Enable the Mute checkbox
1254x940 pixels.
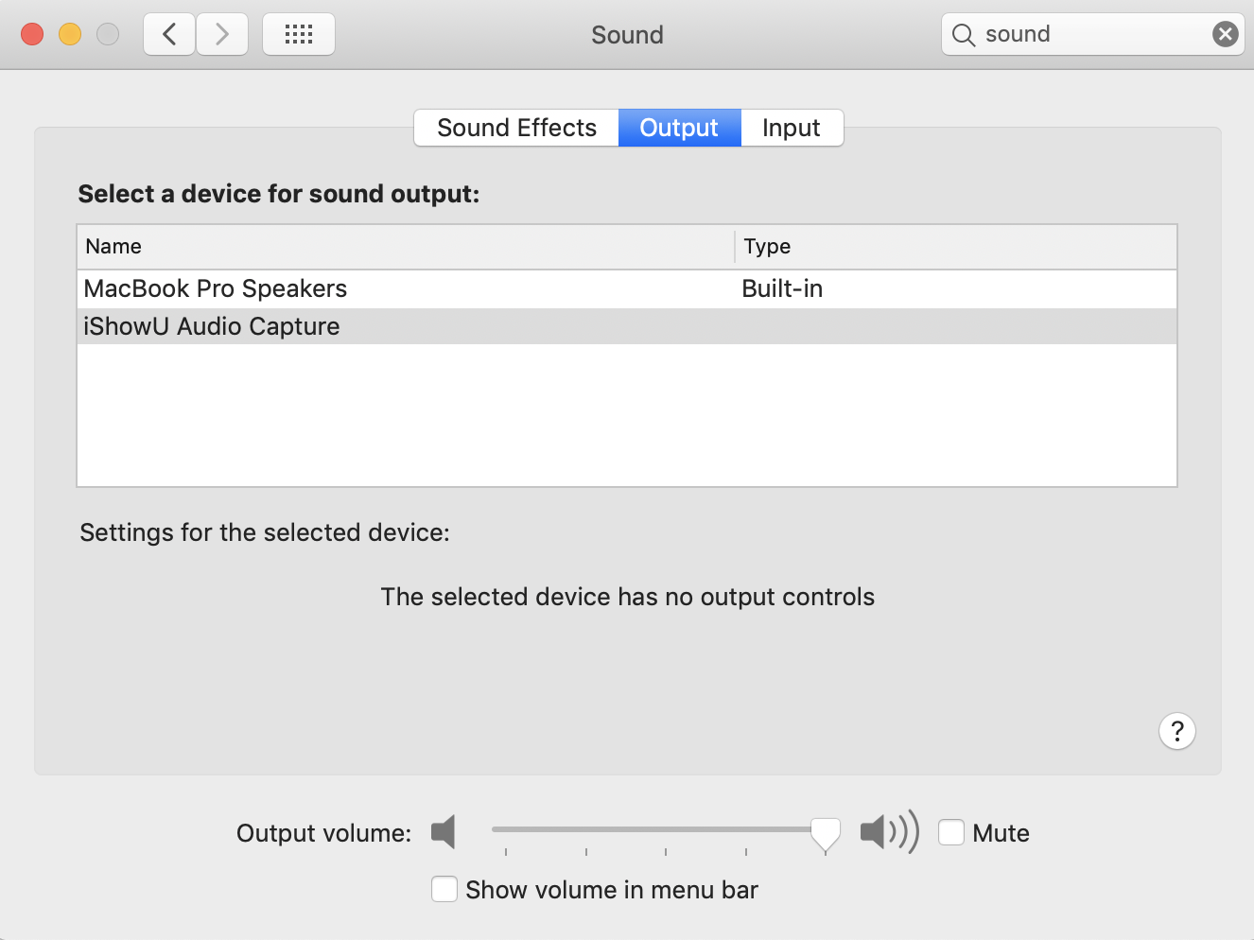pyautogui.click(x=951, y=832)
